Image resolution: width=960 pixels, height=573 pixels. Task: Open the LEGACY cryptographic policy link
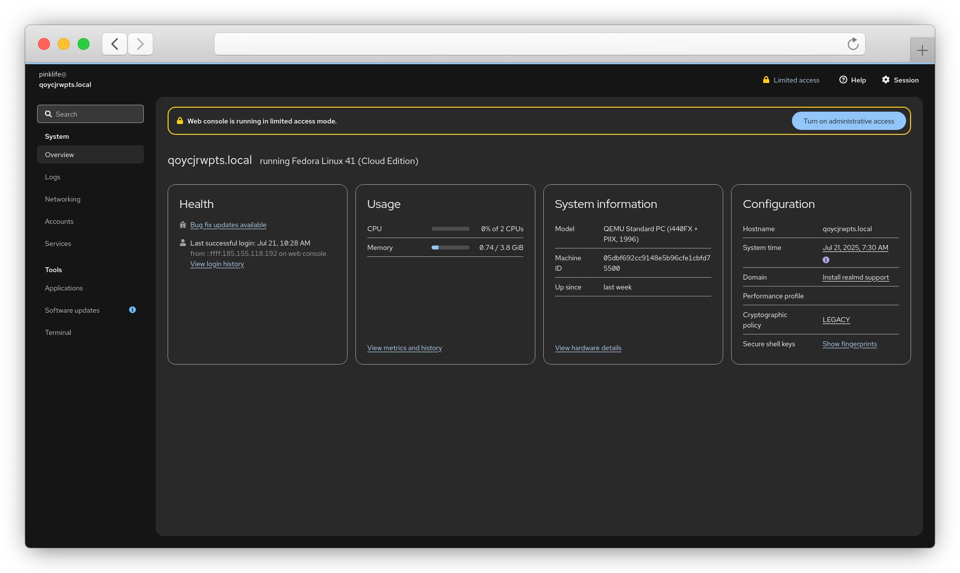[x=836, y=320]
